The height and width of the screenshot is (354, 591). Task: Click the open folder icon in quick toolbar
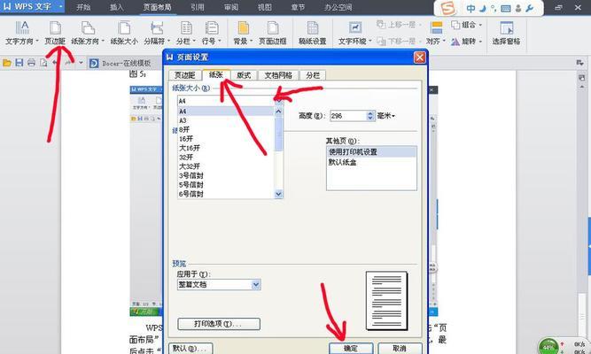pyautogui.click(x=7, y=63)
